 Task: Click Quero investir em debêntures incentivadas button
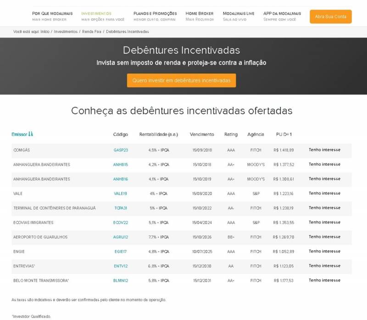pos(181,80)
